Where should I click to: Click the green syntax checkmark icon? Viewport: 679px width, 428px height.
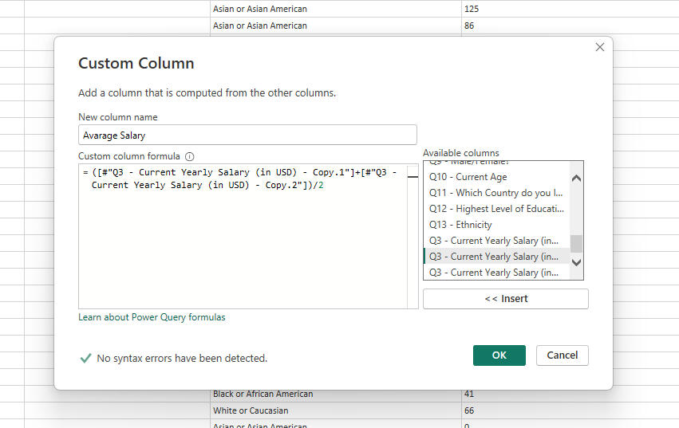pyautogui.click(x=85, y=359)
